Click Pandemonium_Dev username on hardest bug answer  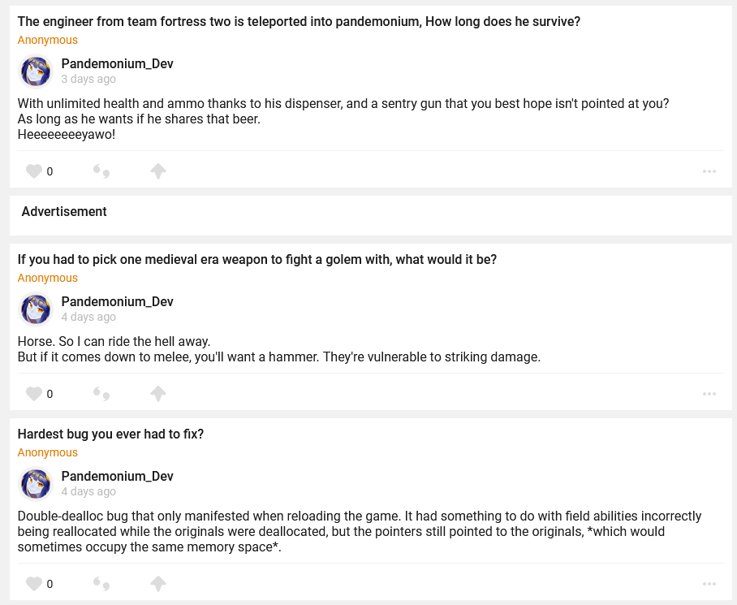click(117, 477)
